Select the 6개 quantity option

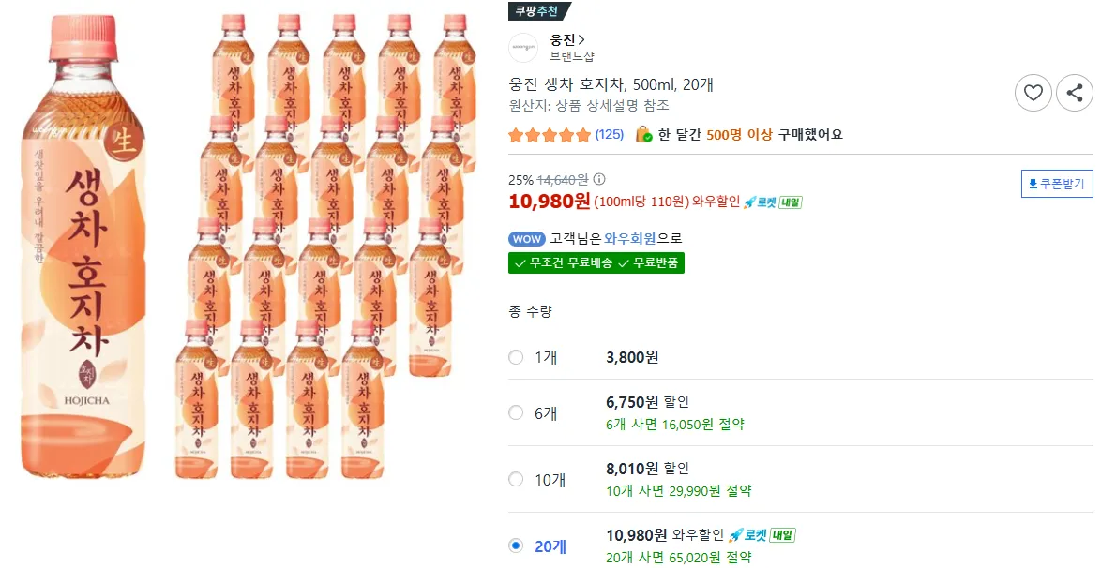click(516, 412)
